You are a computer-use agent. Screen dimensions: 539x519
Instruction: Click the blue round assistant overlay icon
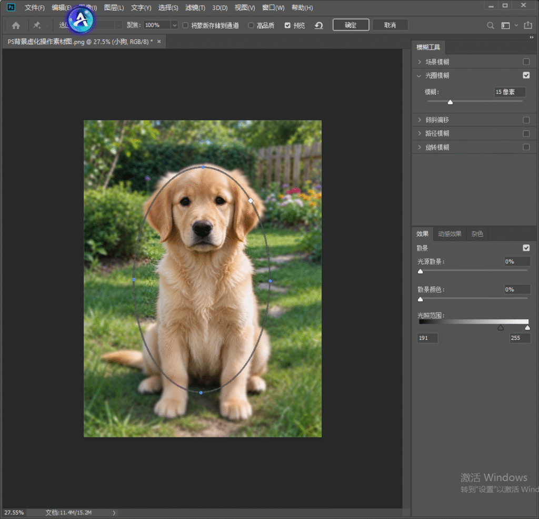coord(81,20)
